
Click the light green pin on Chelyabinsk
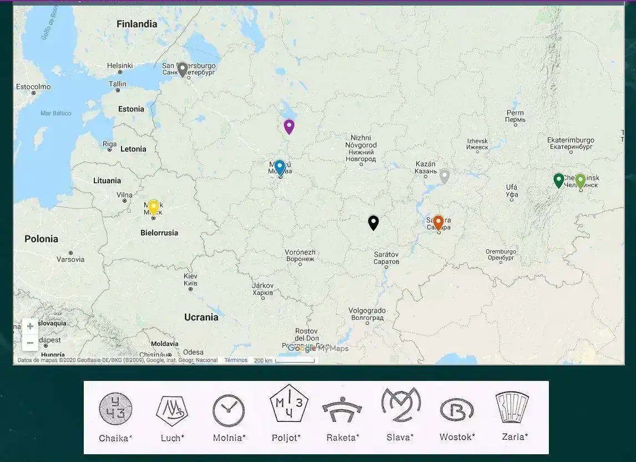click(x=580, y=180)
